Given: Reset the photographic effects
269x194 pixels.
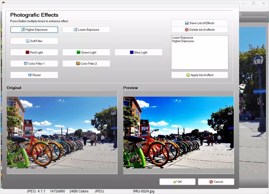Looking at the screenshot, I should [x=34, y=75].
